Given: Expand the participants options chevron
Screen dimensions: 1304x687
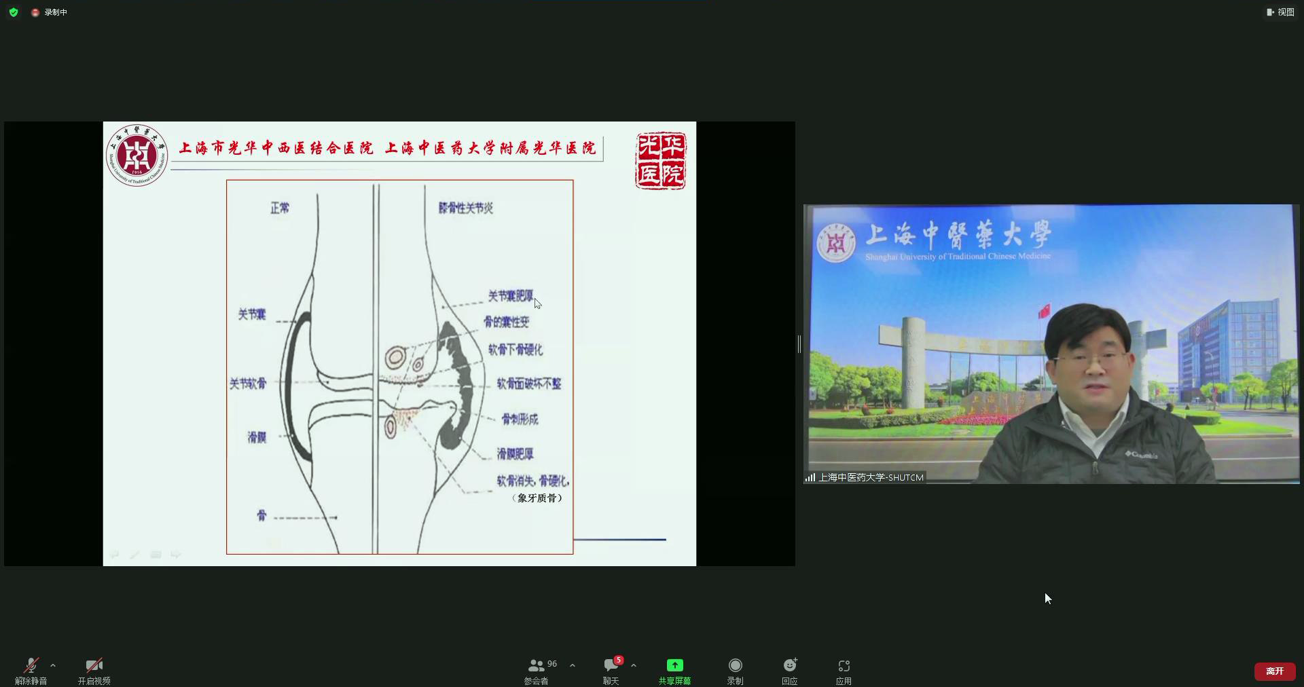Looking at the screenshot, I should tap(573, 665).
